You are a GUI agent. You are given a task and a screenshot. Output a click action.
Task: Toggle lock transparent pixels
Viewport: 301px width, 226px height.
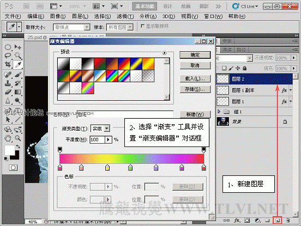(x=224, y=68)
